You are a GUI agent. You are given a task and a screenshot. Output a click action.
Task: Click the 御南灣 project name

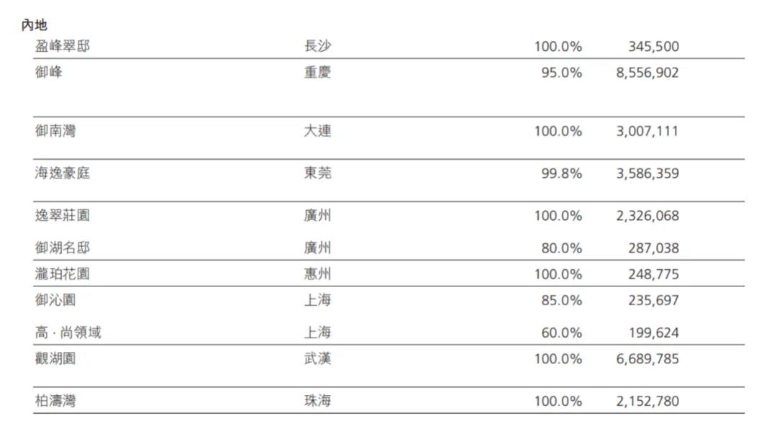[x=55, y=132]
